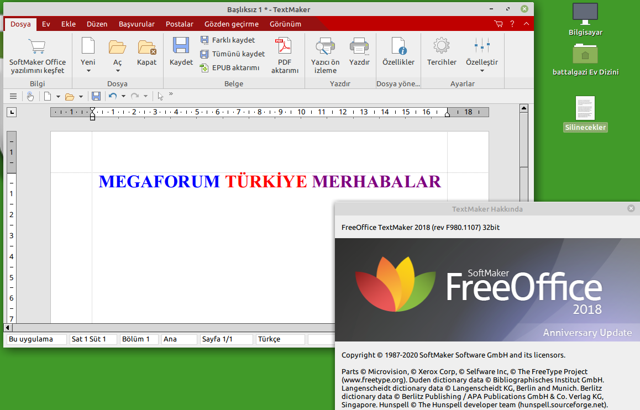Open Tercihler gear settings
The height and width of the screenshot is (410, 640).
(442, 46)
